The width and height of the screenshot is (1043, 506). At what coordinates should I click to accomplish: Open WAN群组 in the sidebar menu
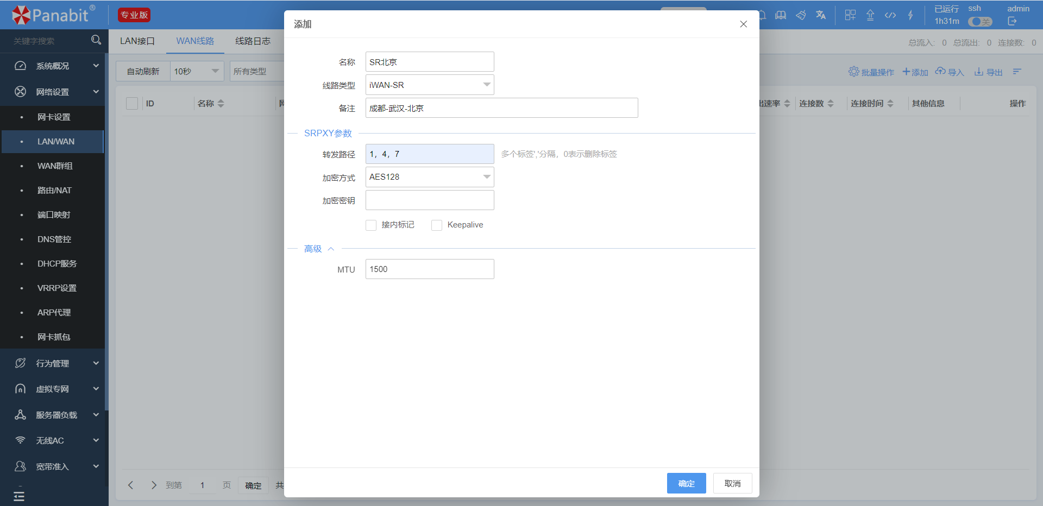(x=55, y=166)
